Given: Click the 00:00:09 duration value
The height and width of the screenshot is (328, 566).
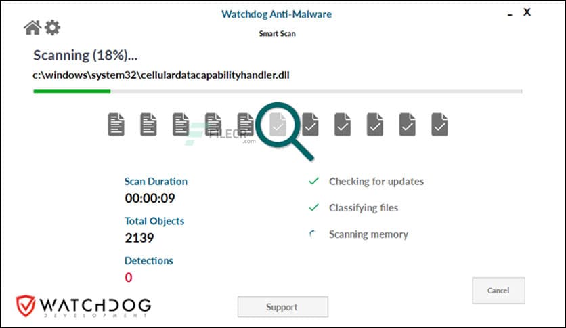Looking at the screenshot, I should [150, 199].
